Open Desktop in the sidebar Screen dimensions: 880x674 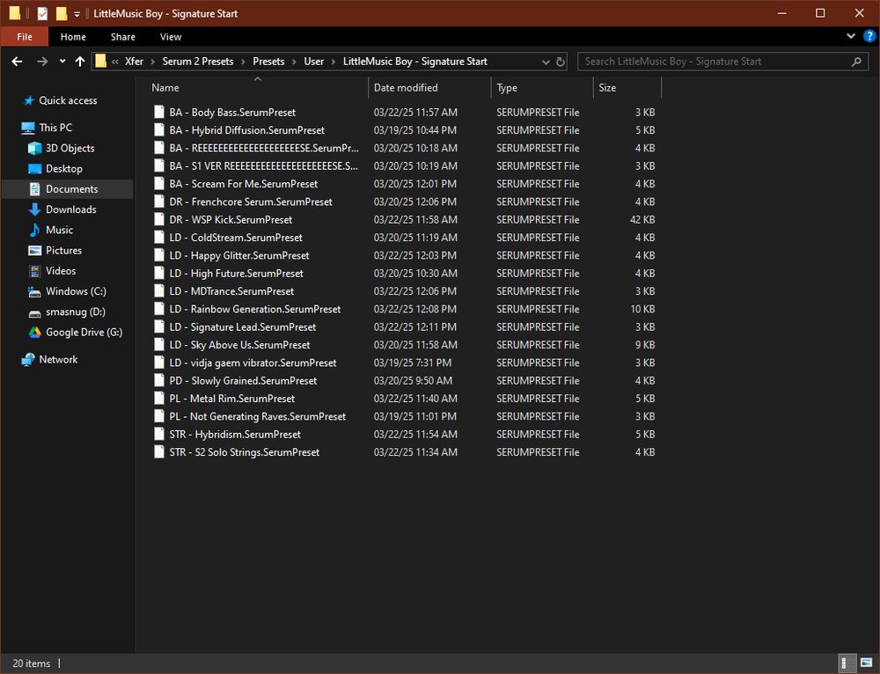tap(64, 168)
